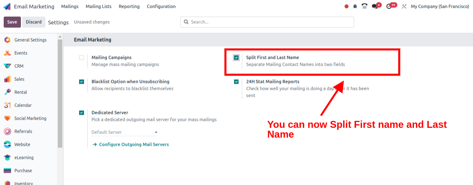Click Split First and Last Name title

(x=273, y=57)
